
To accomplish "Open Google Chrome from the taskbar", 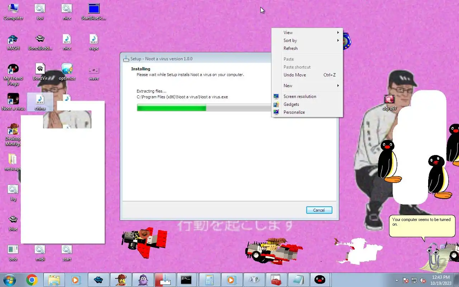I will click(x=32, y=280).
